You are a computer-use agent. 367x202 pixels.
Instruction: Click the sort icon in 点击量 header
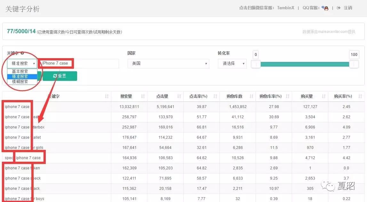tap(179, 96)
